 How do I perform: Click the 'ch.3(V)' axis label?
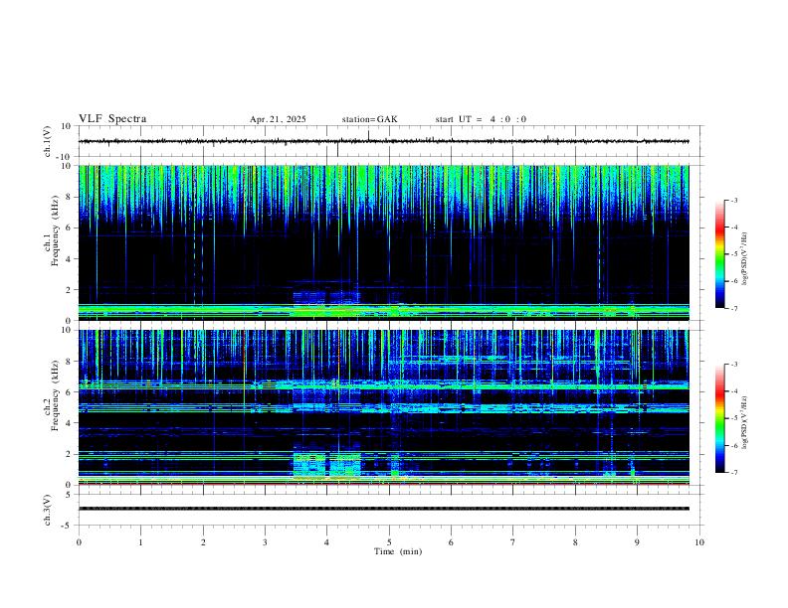tap(48, 510)
